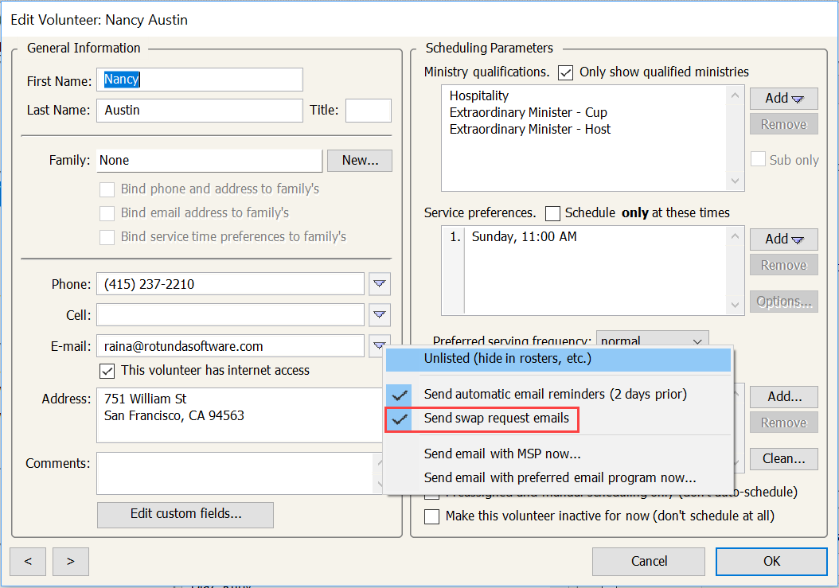Screen dimensions: 839x588
Task: Click the Phone field dropdown arrow icon
Action: coord(379,284)
